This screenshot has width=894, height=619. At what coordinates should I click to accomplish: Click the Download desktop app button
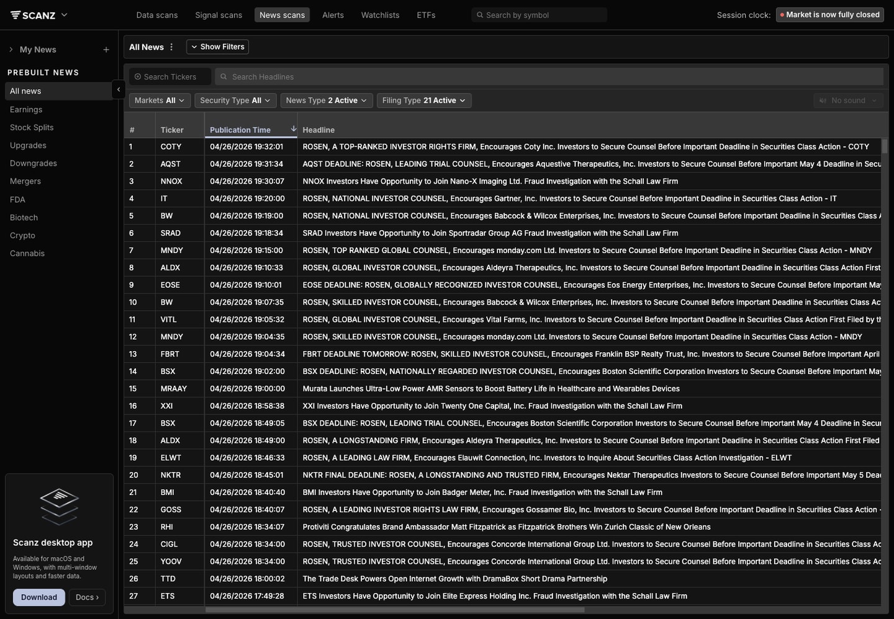(x=39, y=597)
